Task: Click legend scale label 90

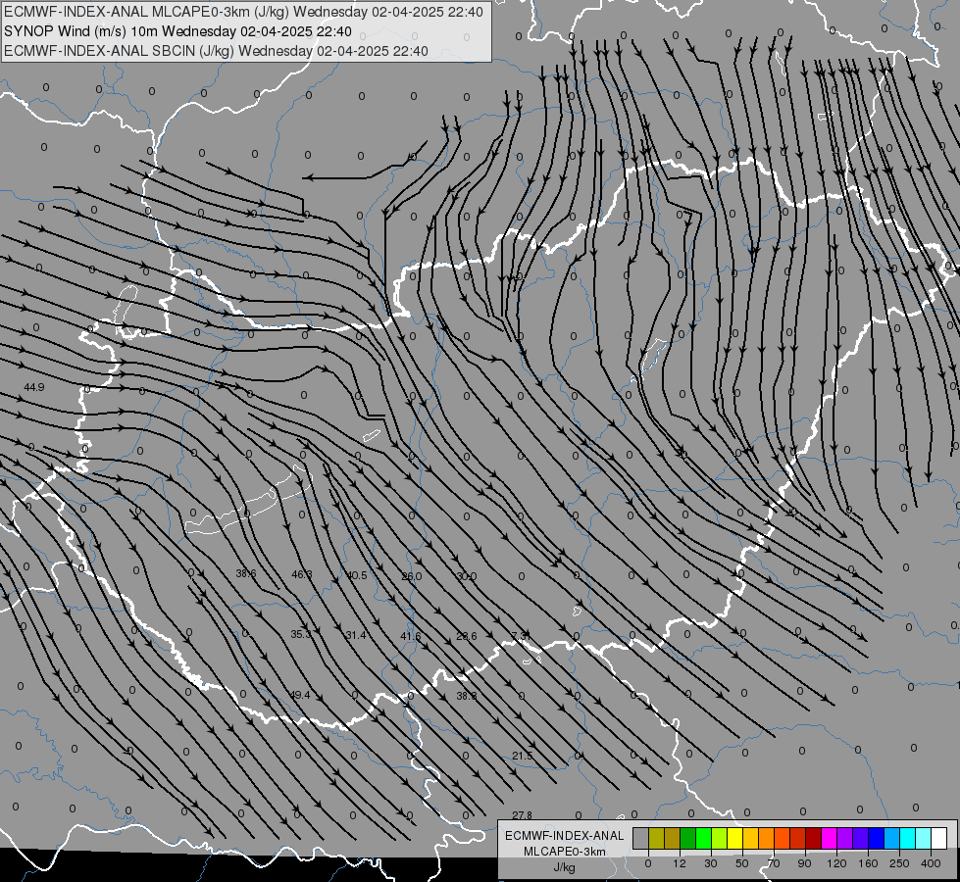Action: (x=804, y=863)
